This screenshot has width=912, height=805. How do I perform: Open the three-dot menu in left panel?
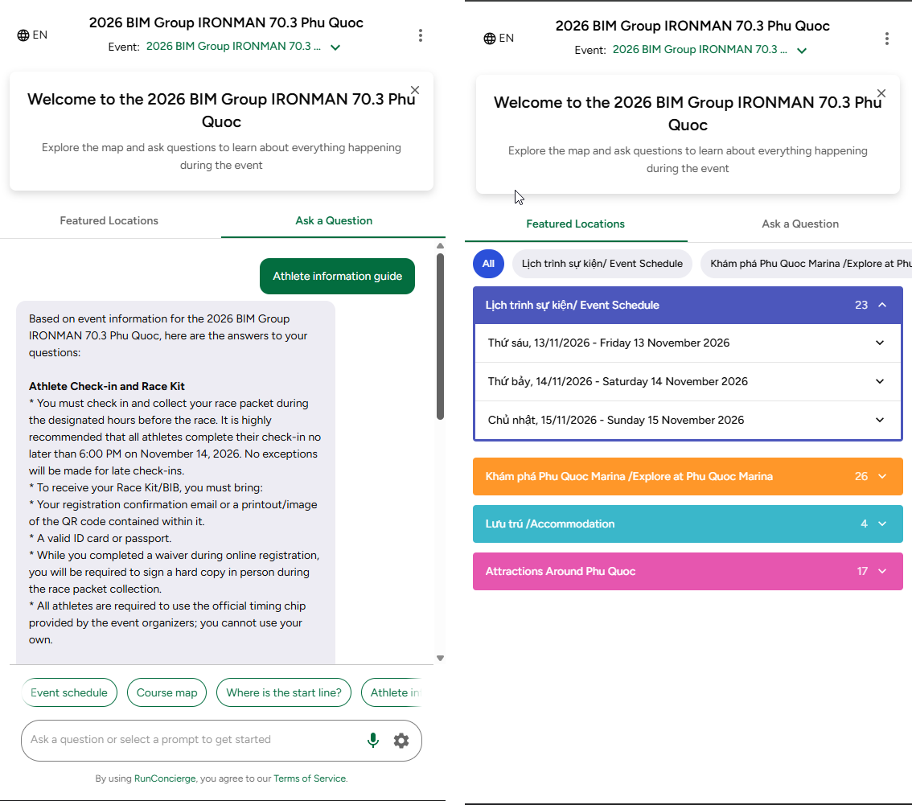[420, 35]
